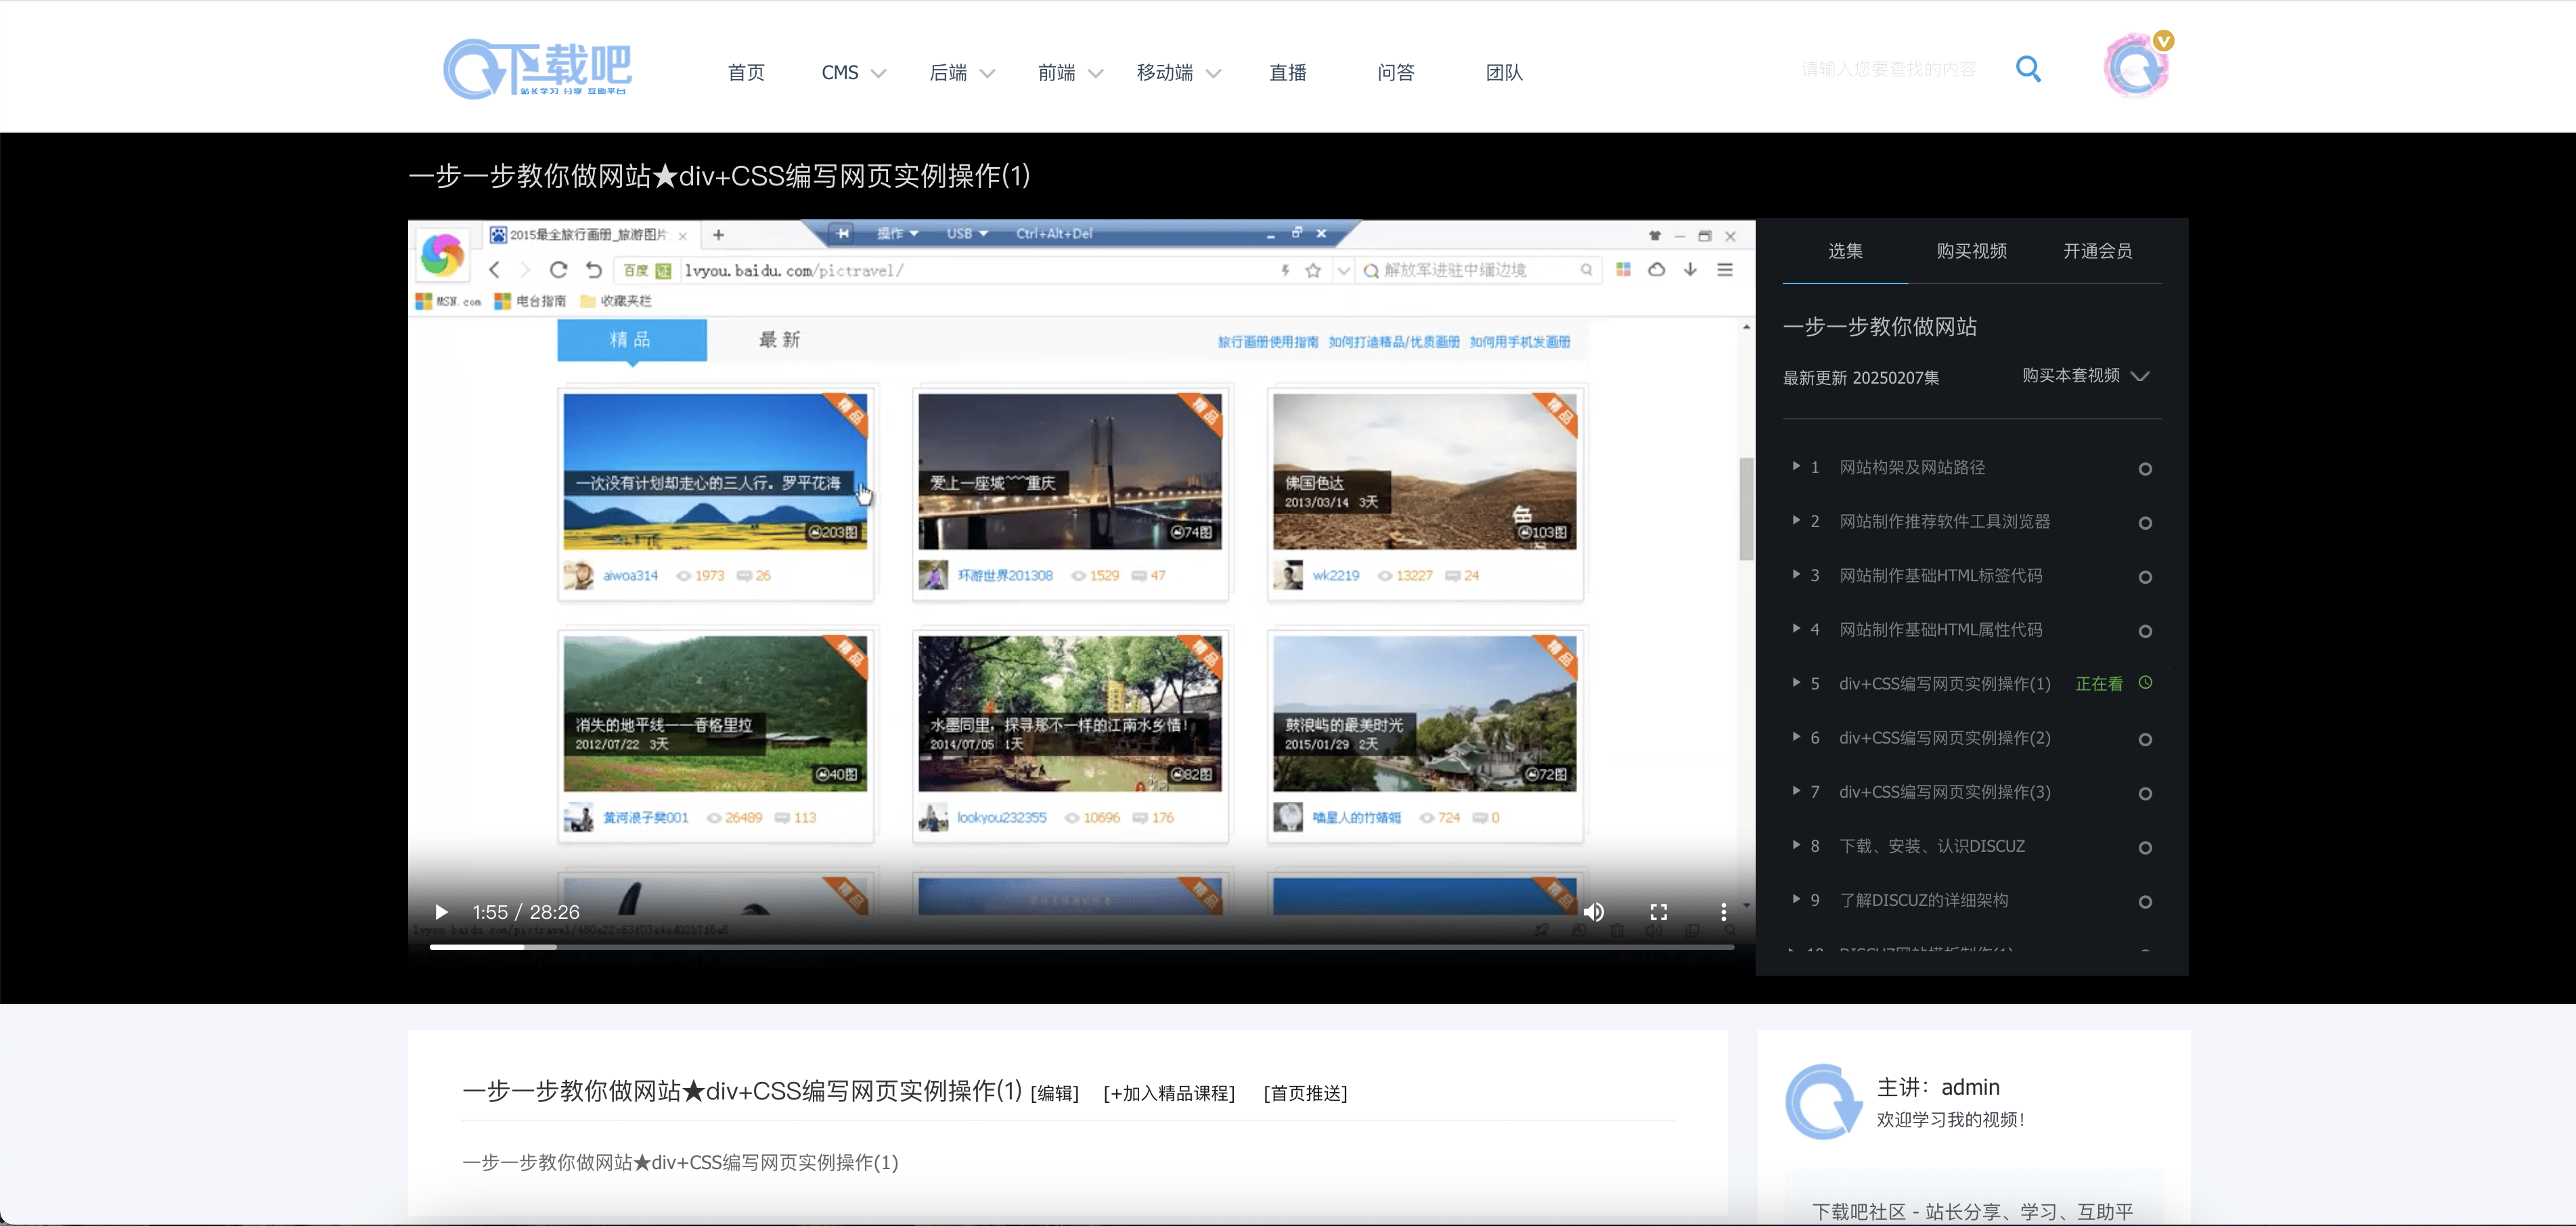
Task: Click the [编辑] link
Action: 1055,1093
